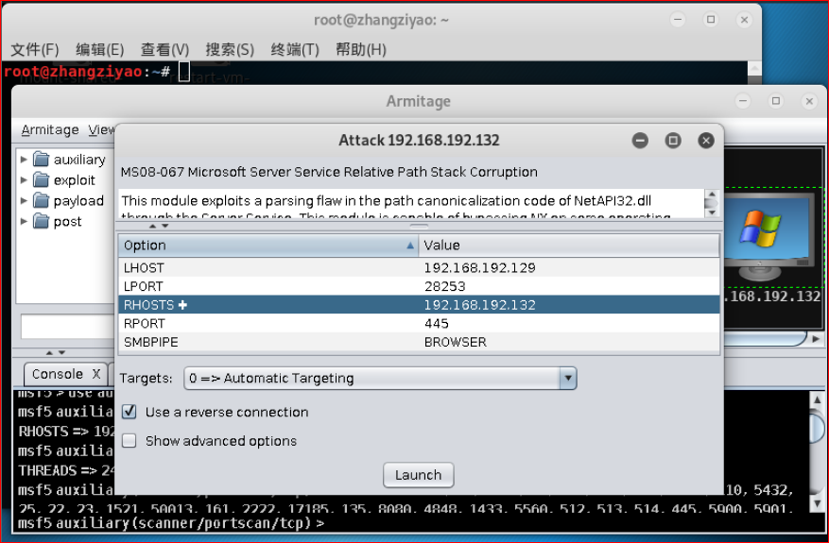Close the Attack 192.168.192.132 dialog

coord(706,141)
